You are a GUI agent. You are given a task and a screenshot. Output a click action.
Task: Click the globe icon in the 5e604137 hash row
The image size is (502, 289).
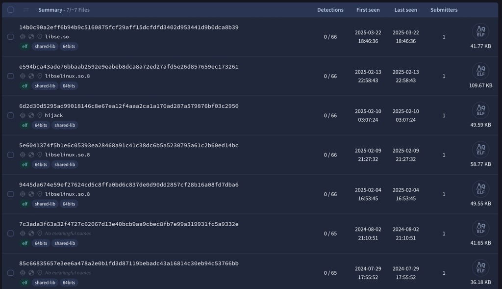31,155
